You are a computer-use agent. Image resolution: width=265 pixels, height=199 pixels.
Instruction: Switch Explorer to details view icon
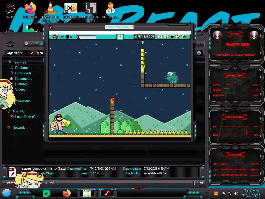(x=196, y=183)
